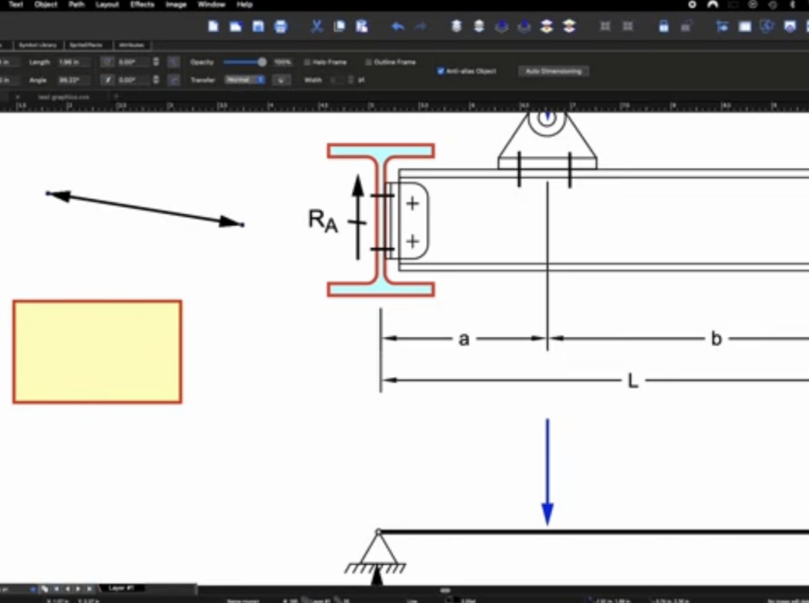
Task: Uncheck the Anti-alias Object checkbox
Action: coord(441,71)
